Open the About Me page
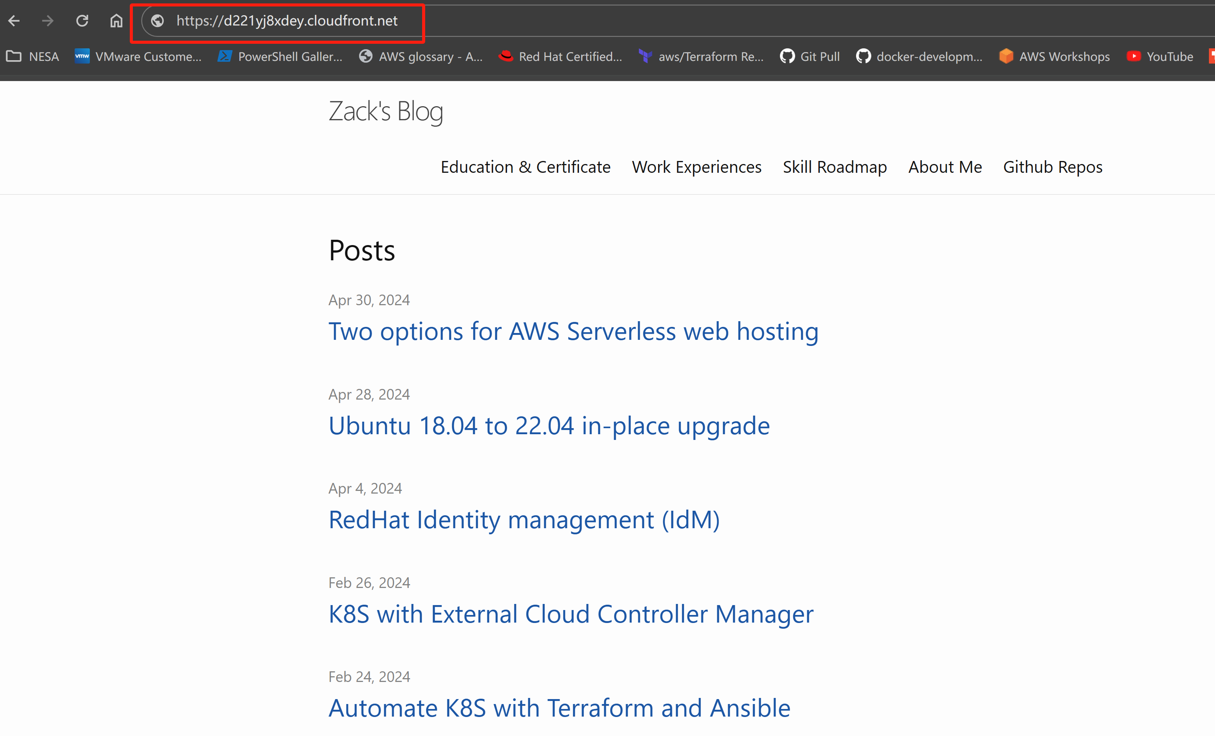 [945, 167]
